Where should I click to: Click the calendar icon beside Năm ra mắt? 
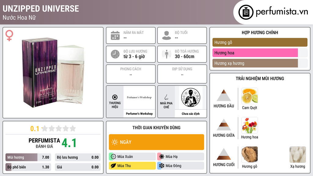pos(115,35)
